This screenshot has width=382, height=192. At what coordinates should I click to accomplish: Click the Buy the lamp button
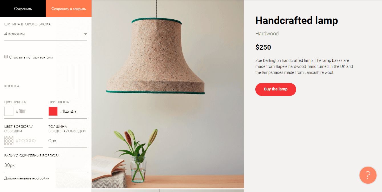tap(276, 89)
